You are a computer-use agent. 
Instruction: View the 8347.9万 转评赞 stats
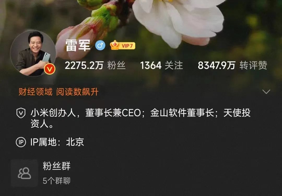pos(232,65)
